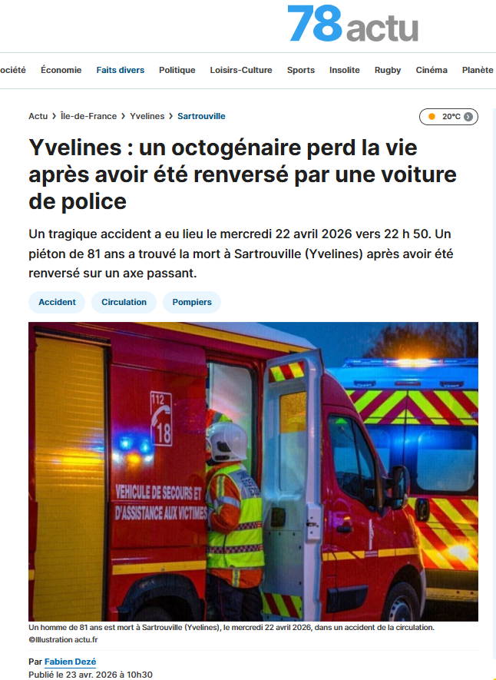Image resolution: width=496 pixels, height=680 pixels.
Task: Follow the Yvelines breadcrumb link
Action: [147, 116]
